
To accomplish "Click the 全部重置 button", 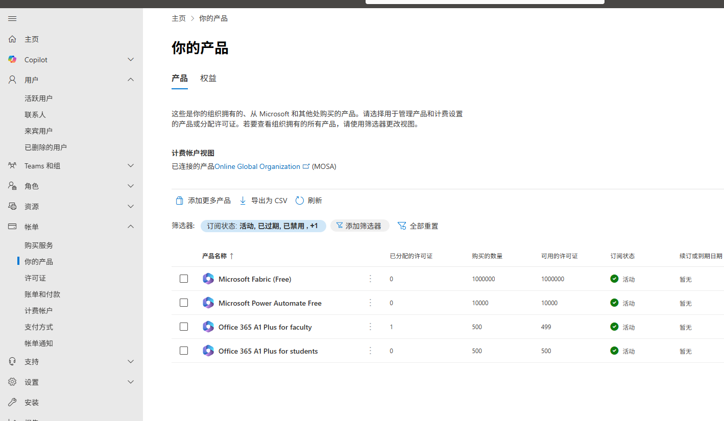I will click(x=418, y=226).
